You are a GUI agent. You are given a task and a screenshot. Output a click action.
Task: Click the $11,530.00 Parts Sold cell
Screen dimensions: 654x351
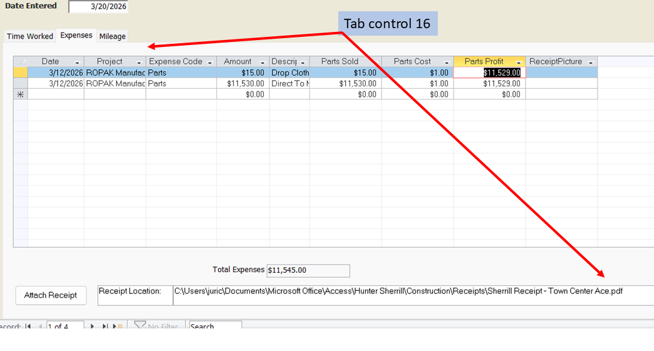click(x=345, y=83)
